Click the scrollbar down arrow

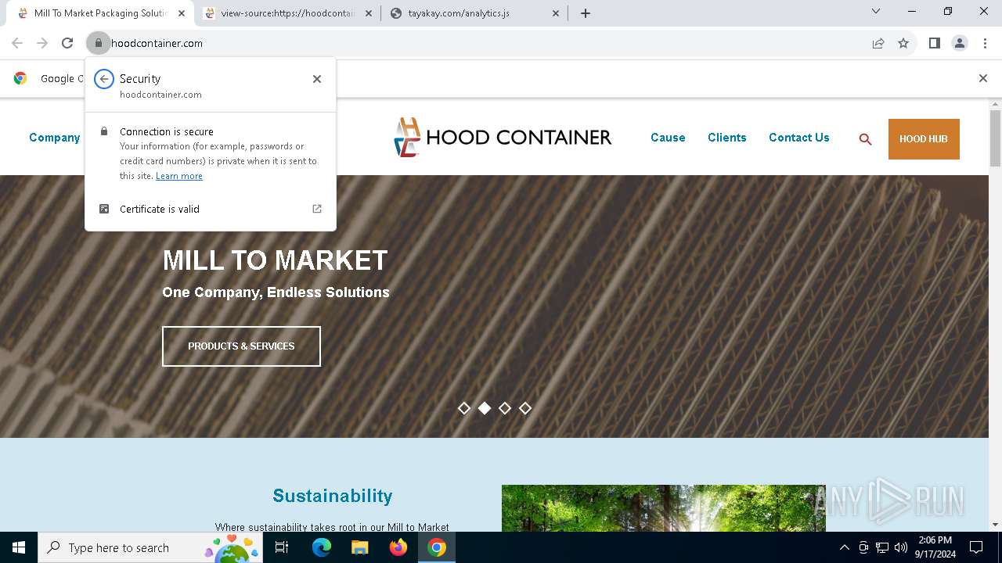point(995,525)
